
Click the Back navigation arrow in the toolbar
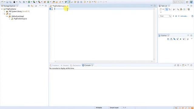coord(99,2)
